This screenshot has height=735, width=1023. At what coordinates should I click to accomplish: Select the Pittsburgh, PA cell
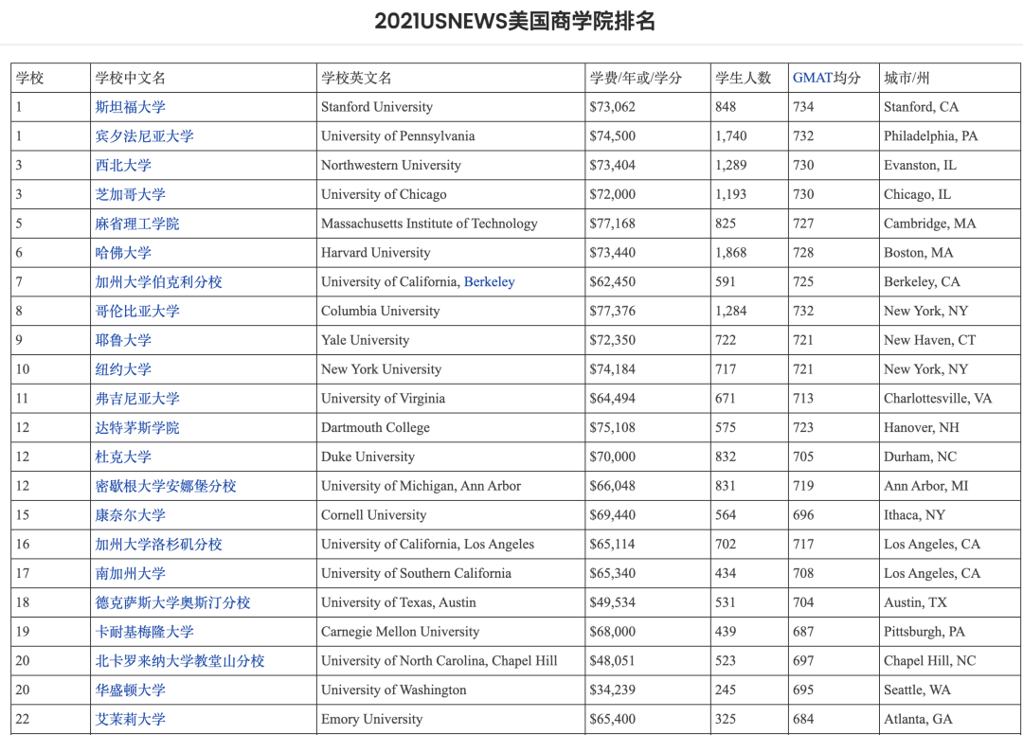(950, 632)
